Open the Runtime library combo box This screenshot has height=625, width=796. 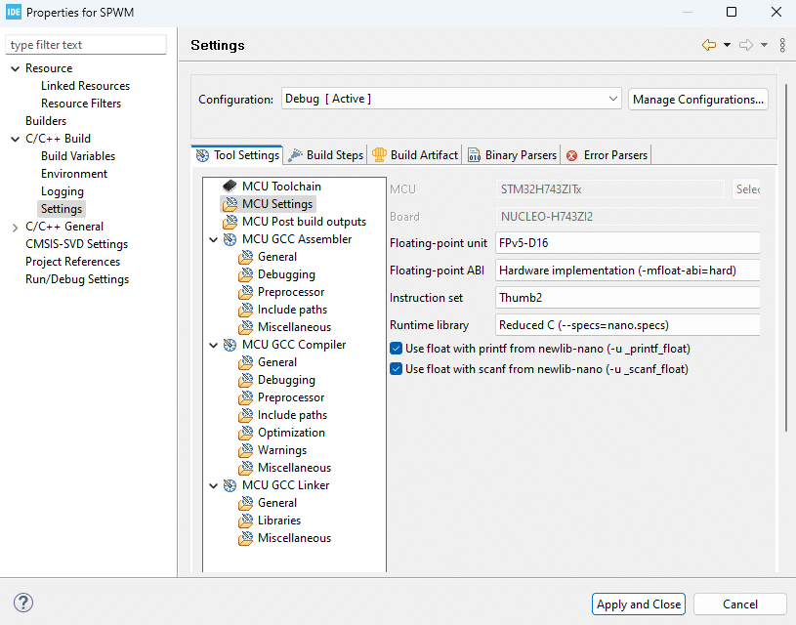point(627,325)
